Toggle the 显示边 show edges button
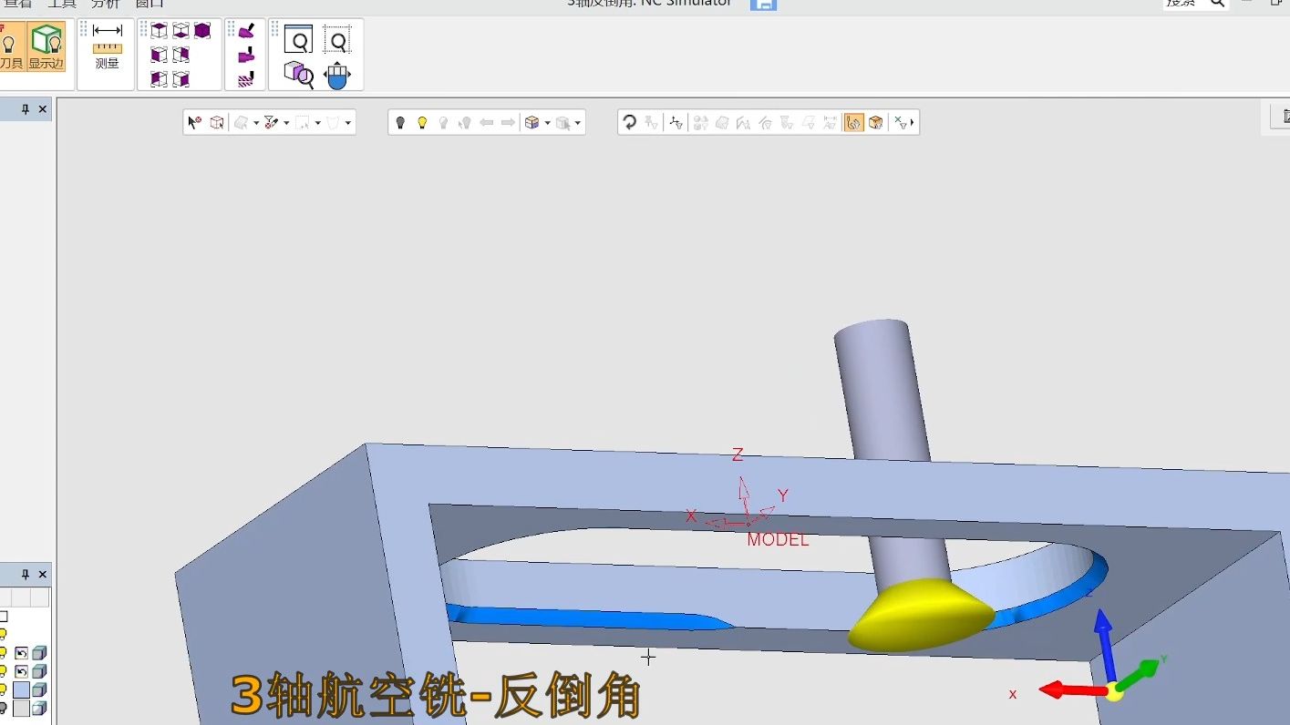1290x725 pixels. point(46,46)
